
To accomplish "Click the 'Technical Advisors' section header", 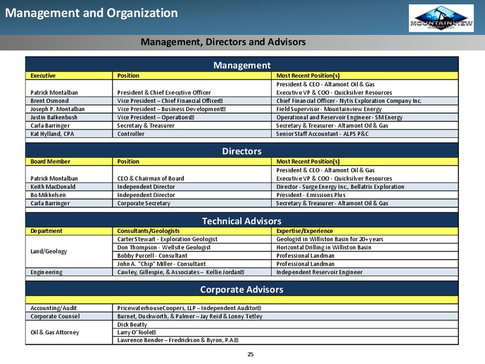I will tap(242, 221).
